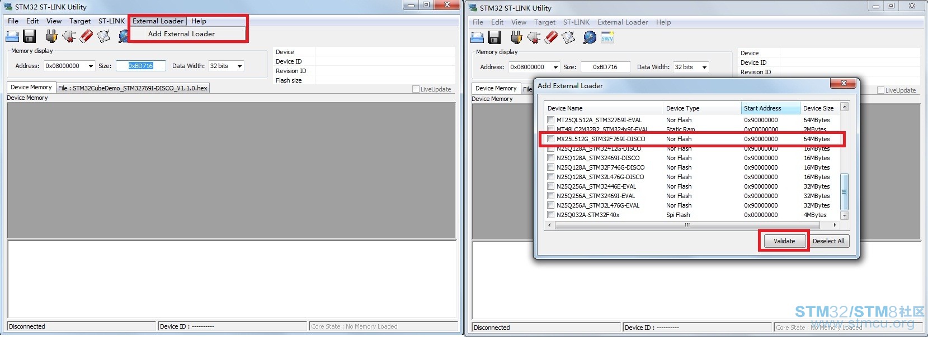Image resolution: width=928 pixels, height=337 pixels.
Task: Open Edit menu in left window
Action: [x=32, y=21]
